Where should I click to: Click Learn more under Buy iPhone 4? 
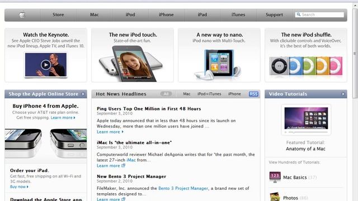pyautogui.click(x=63, y=118)
